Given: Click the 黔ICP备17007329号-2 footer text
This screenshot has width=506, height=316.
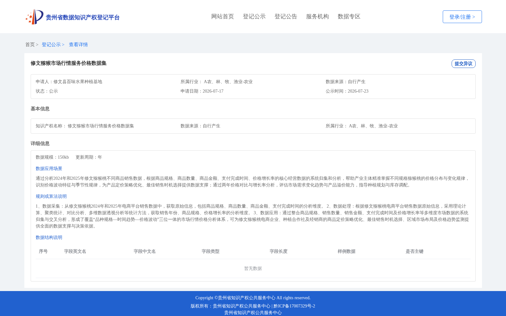Looking at the screenshot, I should tap(294, 306).
